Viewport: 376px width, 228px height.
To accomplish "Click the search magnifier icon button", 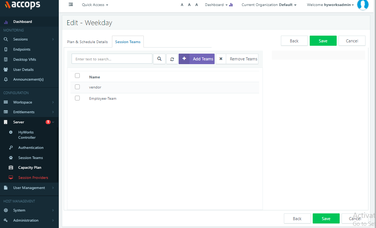I will [159, 59].
